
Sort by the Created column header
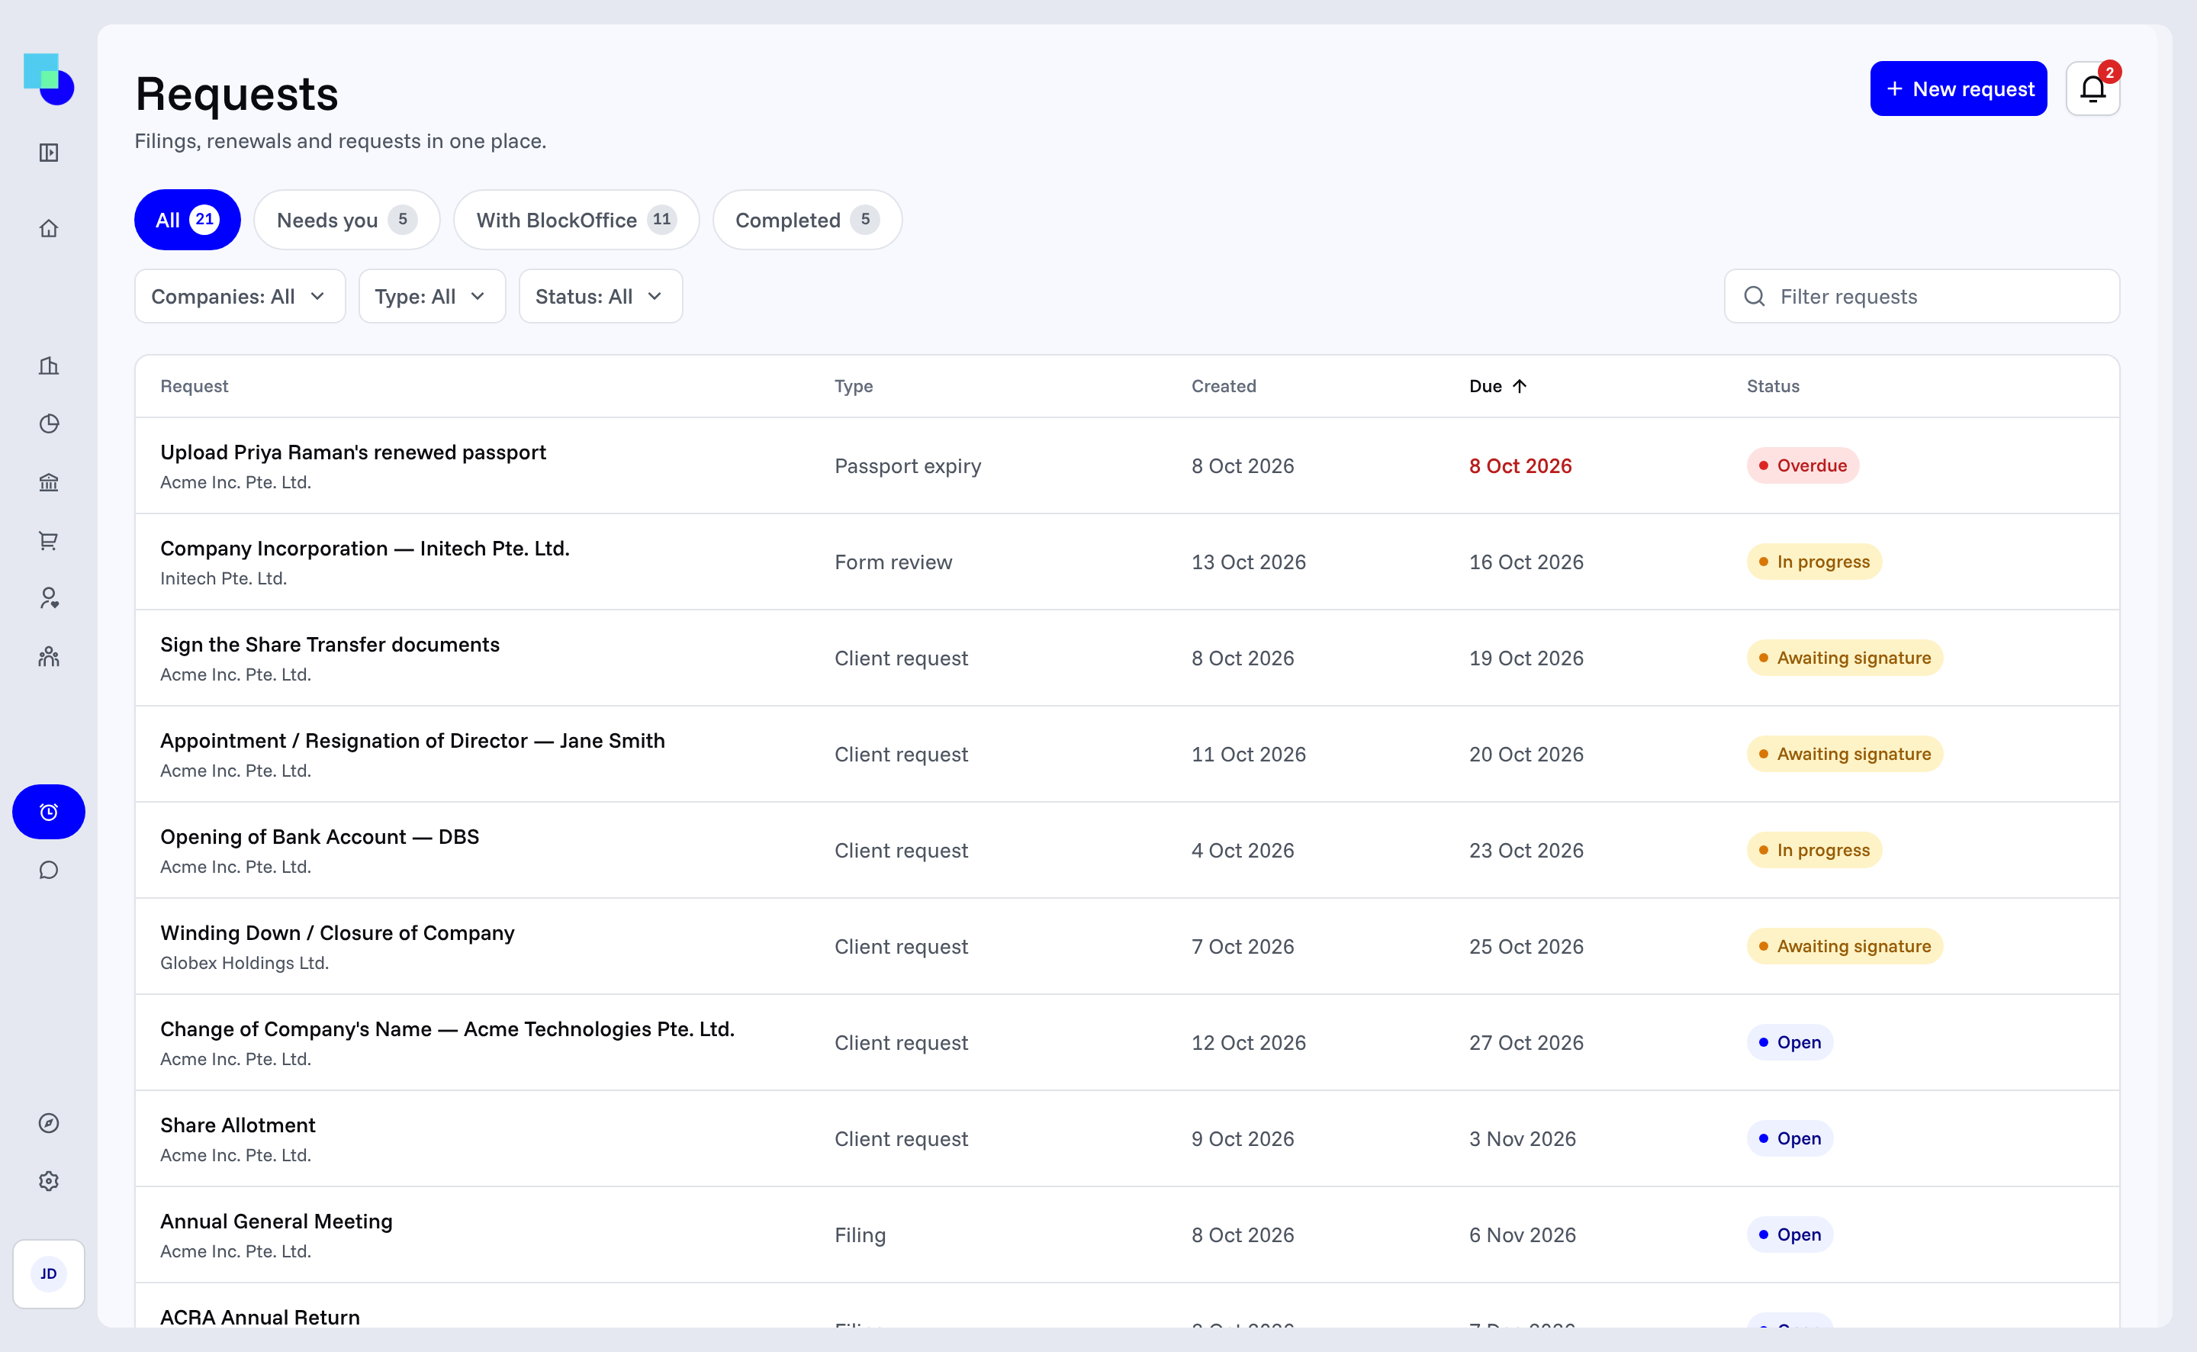(x=1224, y=386)
